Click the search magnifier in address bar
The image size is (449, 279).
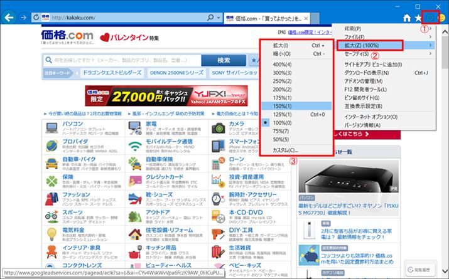click(x=210, y=18)
